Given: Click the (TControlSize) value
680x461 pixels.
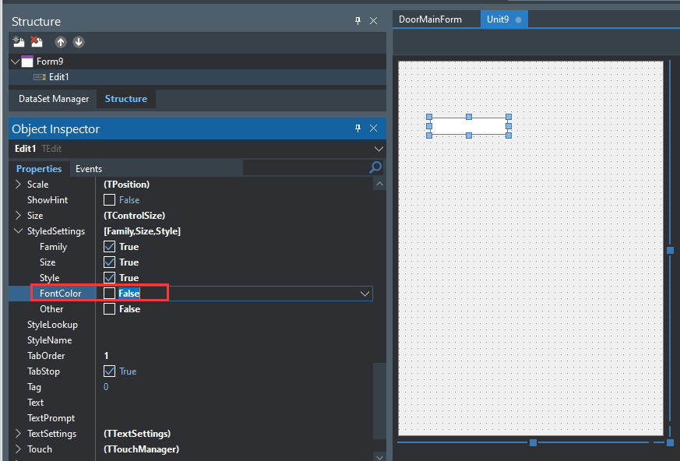Looking at the screenshot, I should 135,216.
